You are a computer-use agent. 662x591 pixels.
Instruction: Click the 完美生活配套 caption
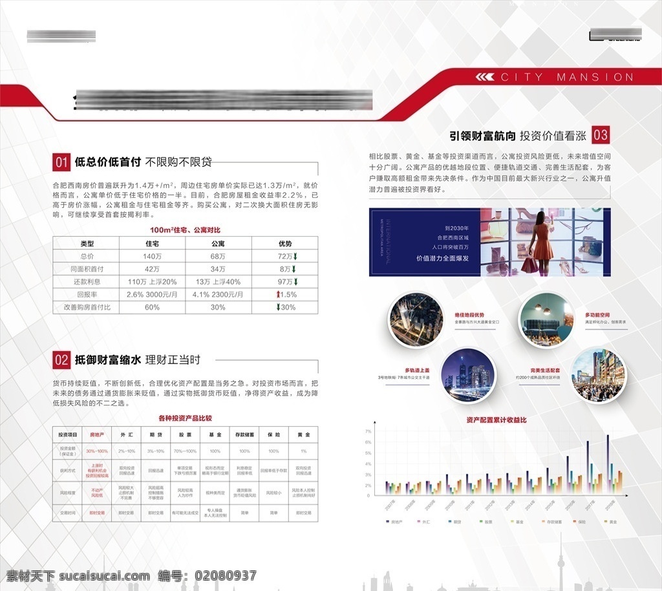(545, 371)
